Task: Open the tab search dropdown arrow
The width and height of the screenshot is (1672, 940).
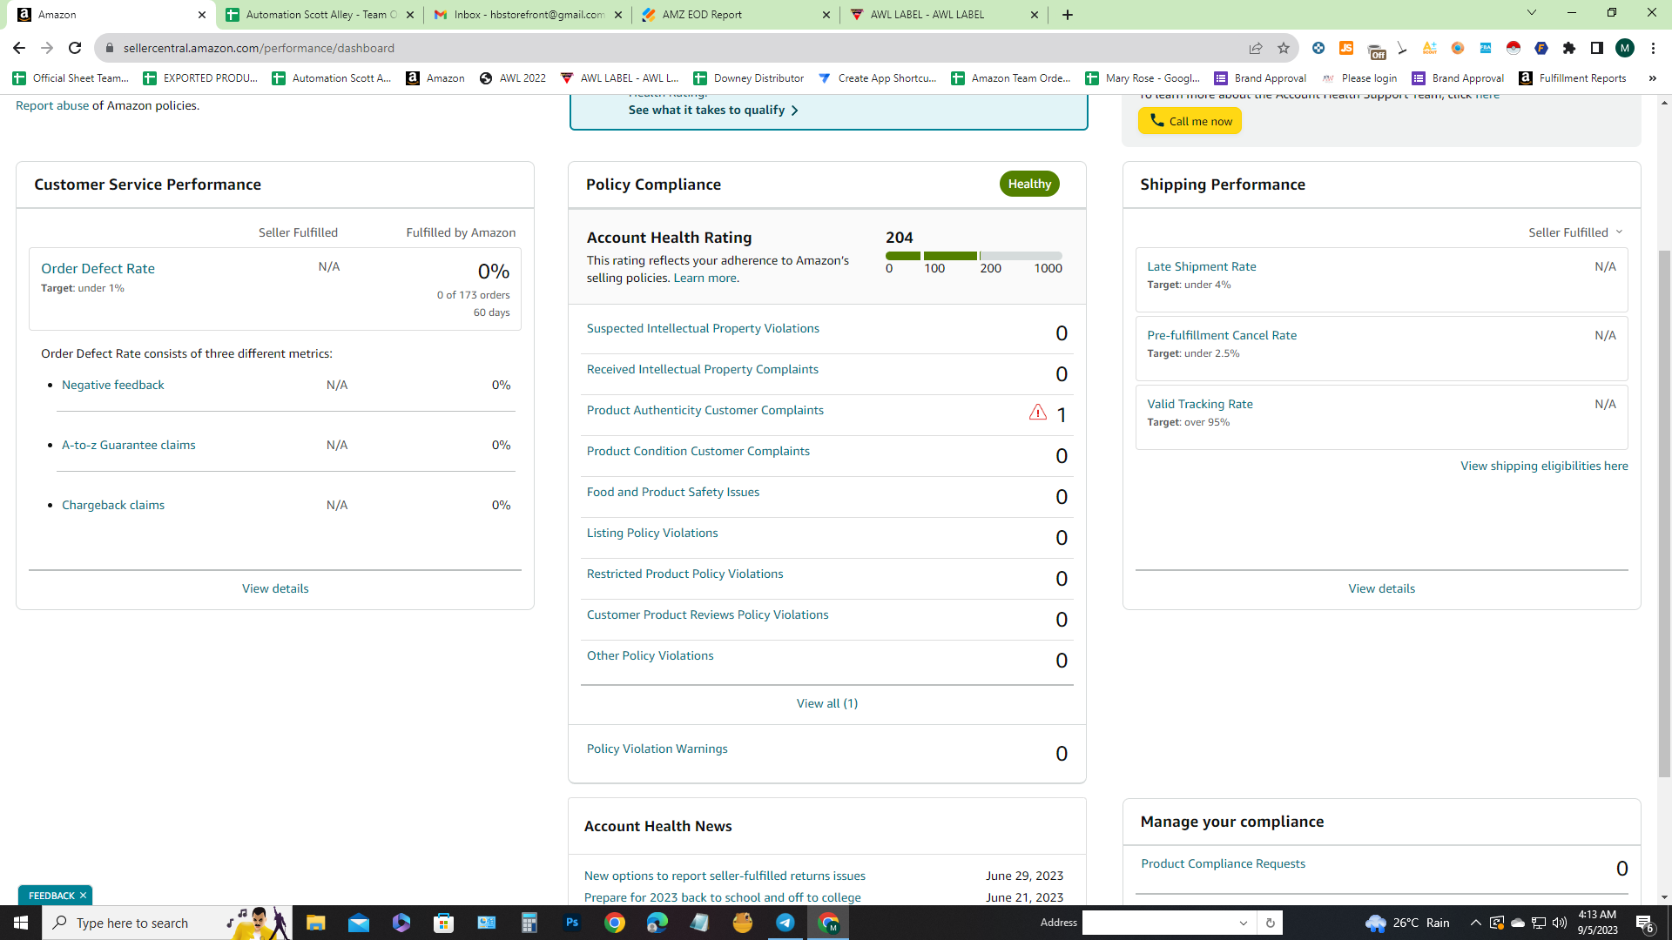Action: click(x=1532, y=13)
